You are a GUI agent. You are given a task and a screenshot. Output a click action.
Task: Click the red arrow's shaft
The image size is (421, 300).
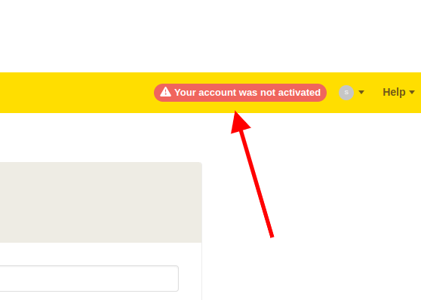pyautogui.click(x=257, y=184)
